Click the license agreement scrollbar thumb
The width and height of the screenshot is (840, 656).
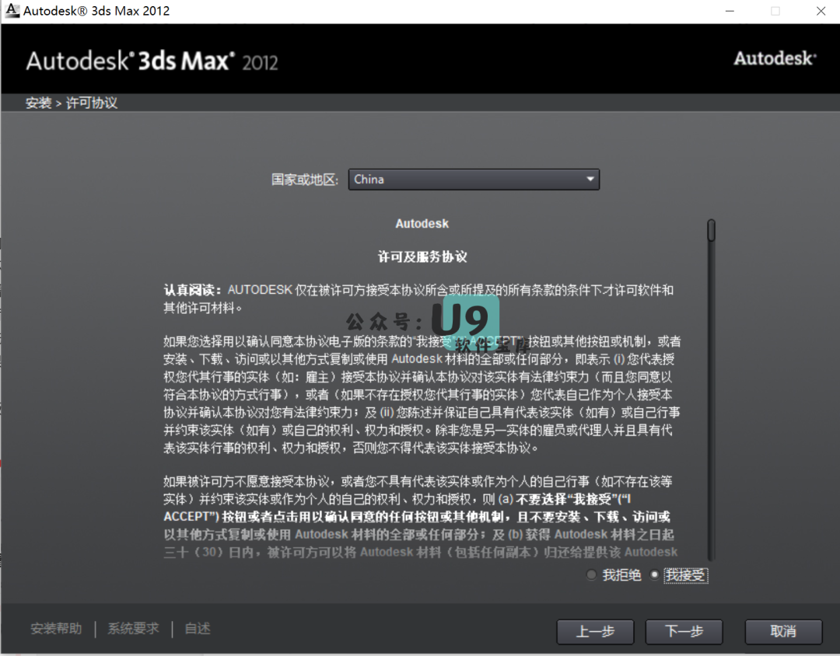pos(711,230)
